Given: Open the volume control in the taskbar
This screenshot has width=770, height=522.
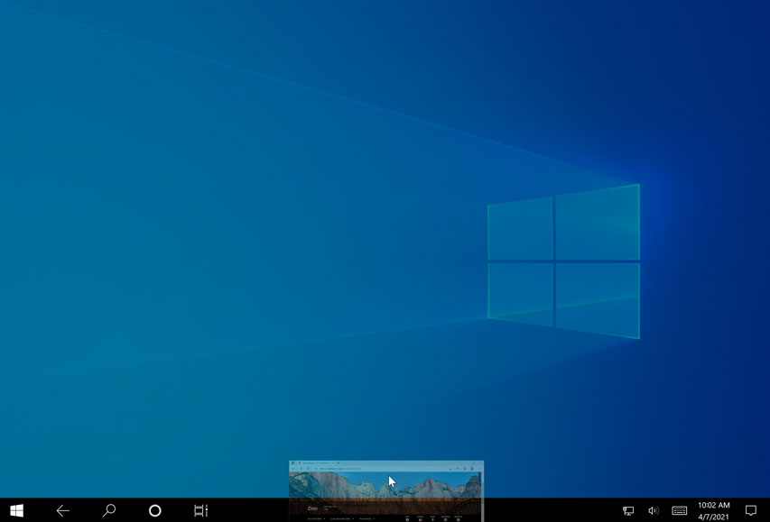Looking at the screenshot, I should point(653,510).
